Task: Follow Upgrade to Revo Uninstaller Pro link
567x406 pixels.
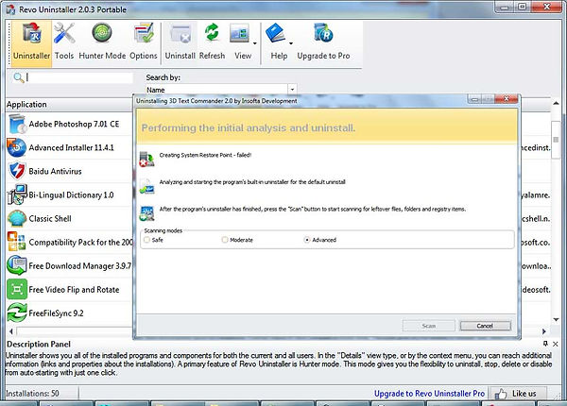Action: [x=429, y=394]
